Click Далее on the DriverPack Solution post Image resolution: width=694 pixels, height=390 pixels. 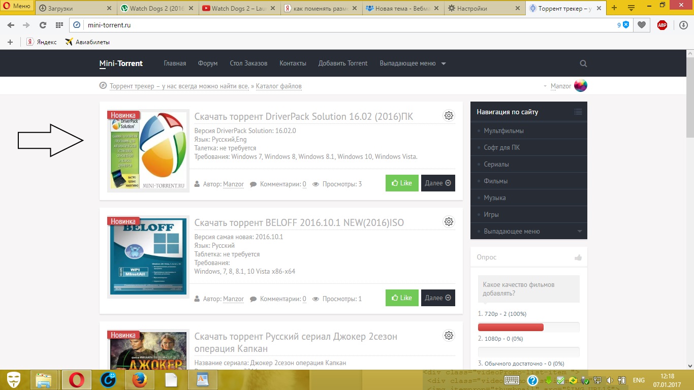[438, 183]
